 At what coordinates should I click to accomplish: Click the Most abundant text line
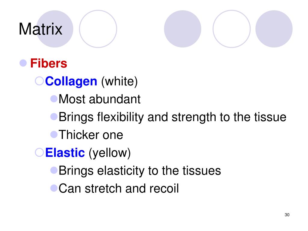tap(100, 99)
